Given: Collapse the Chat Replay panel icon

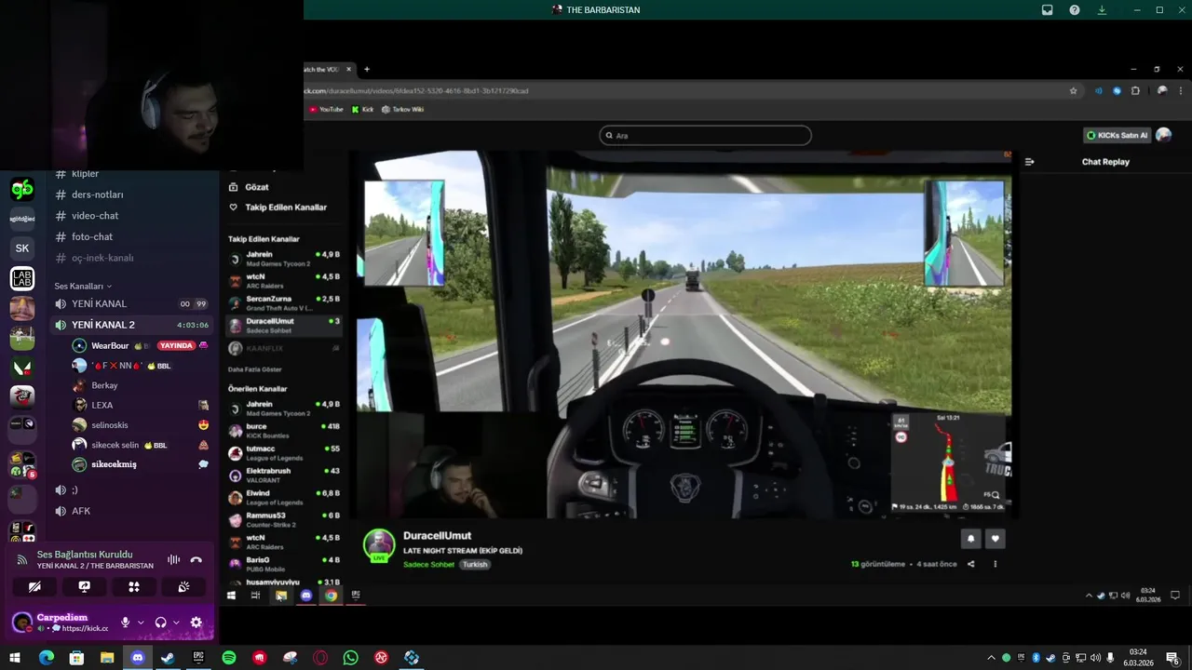Looking at the screenshot, I should [x=1029, y=162].
